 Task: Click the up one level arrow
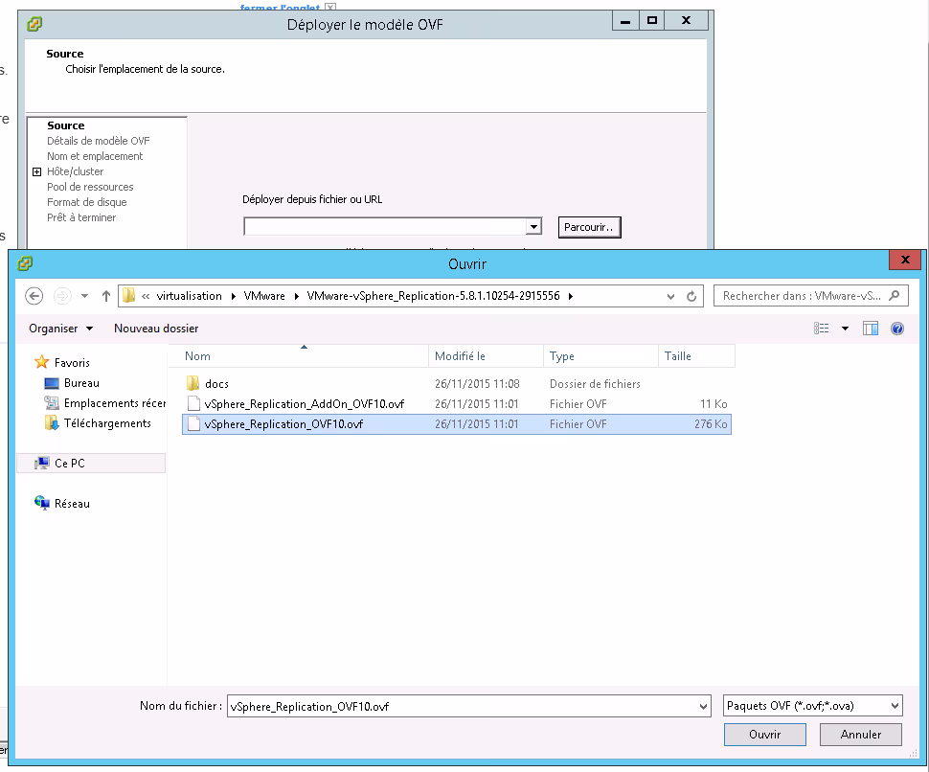(x=106, y=296)
